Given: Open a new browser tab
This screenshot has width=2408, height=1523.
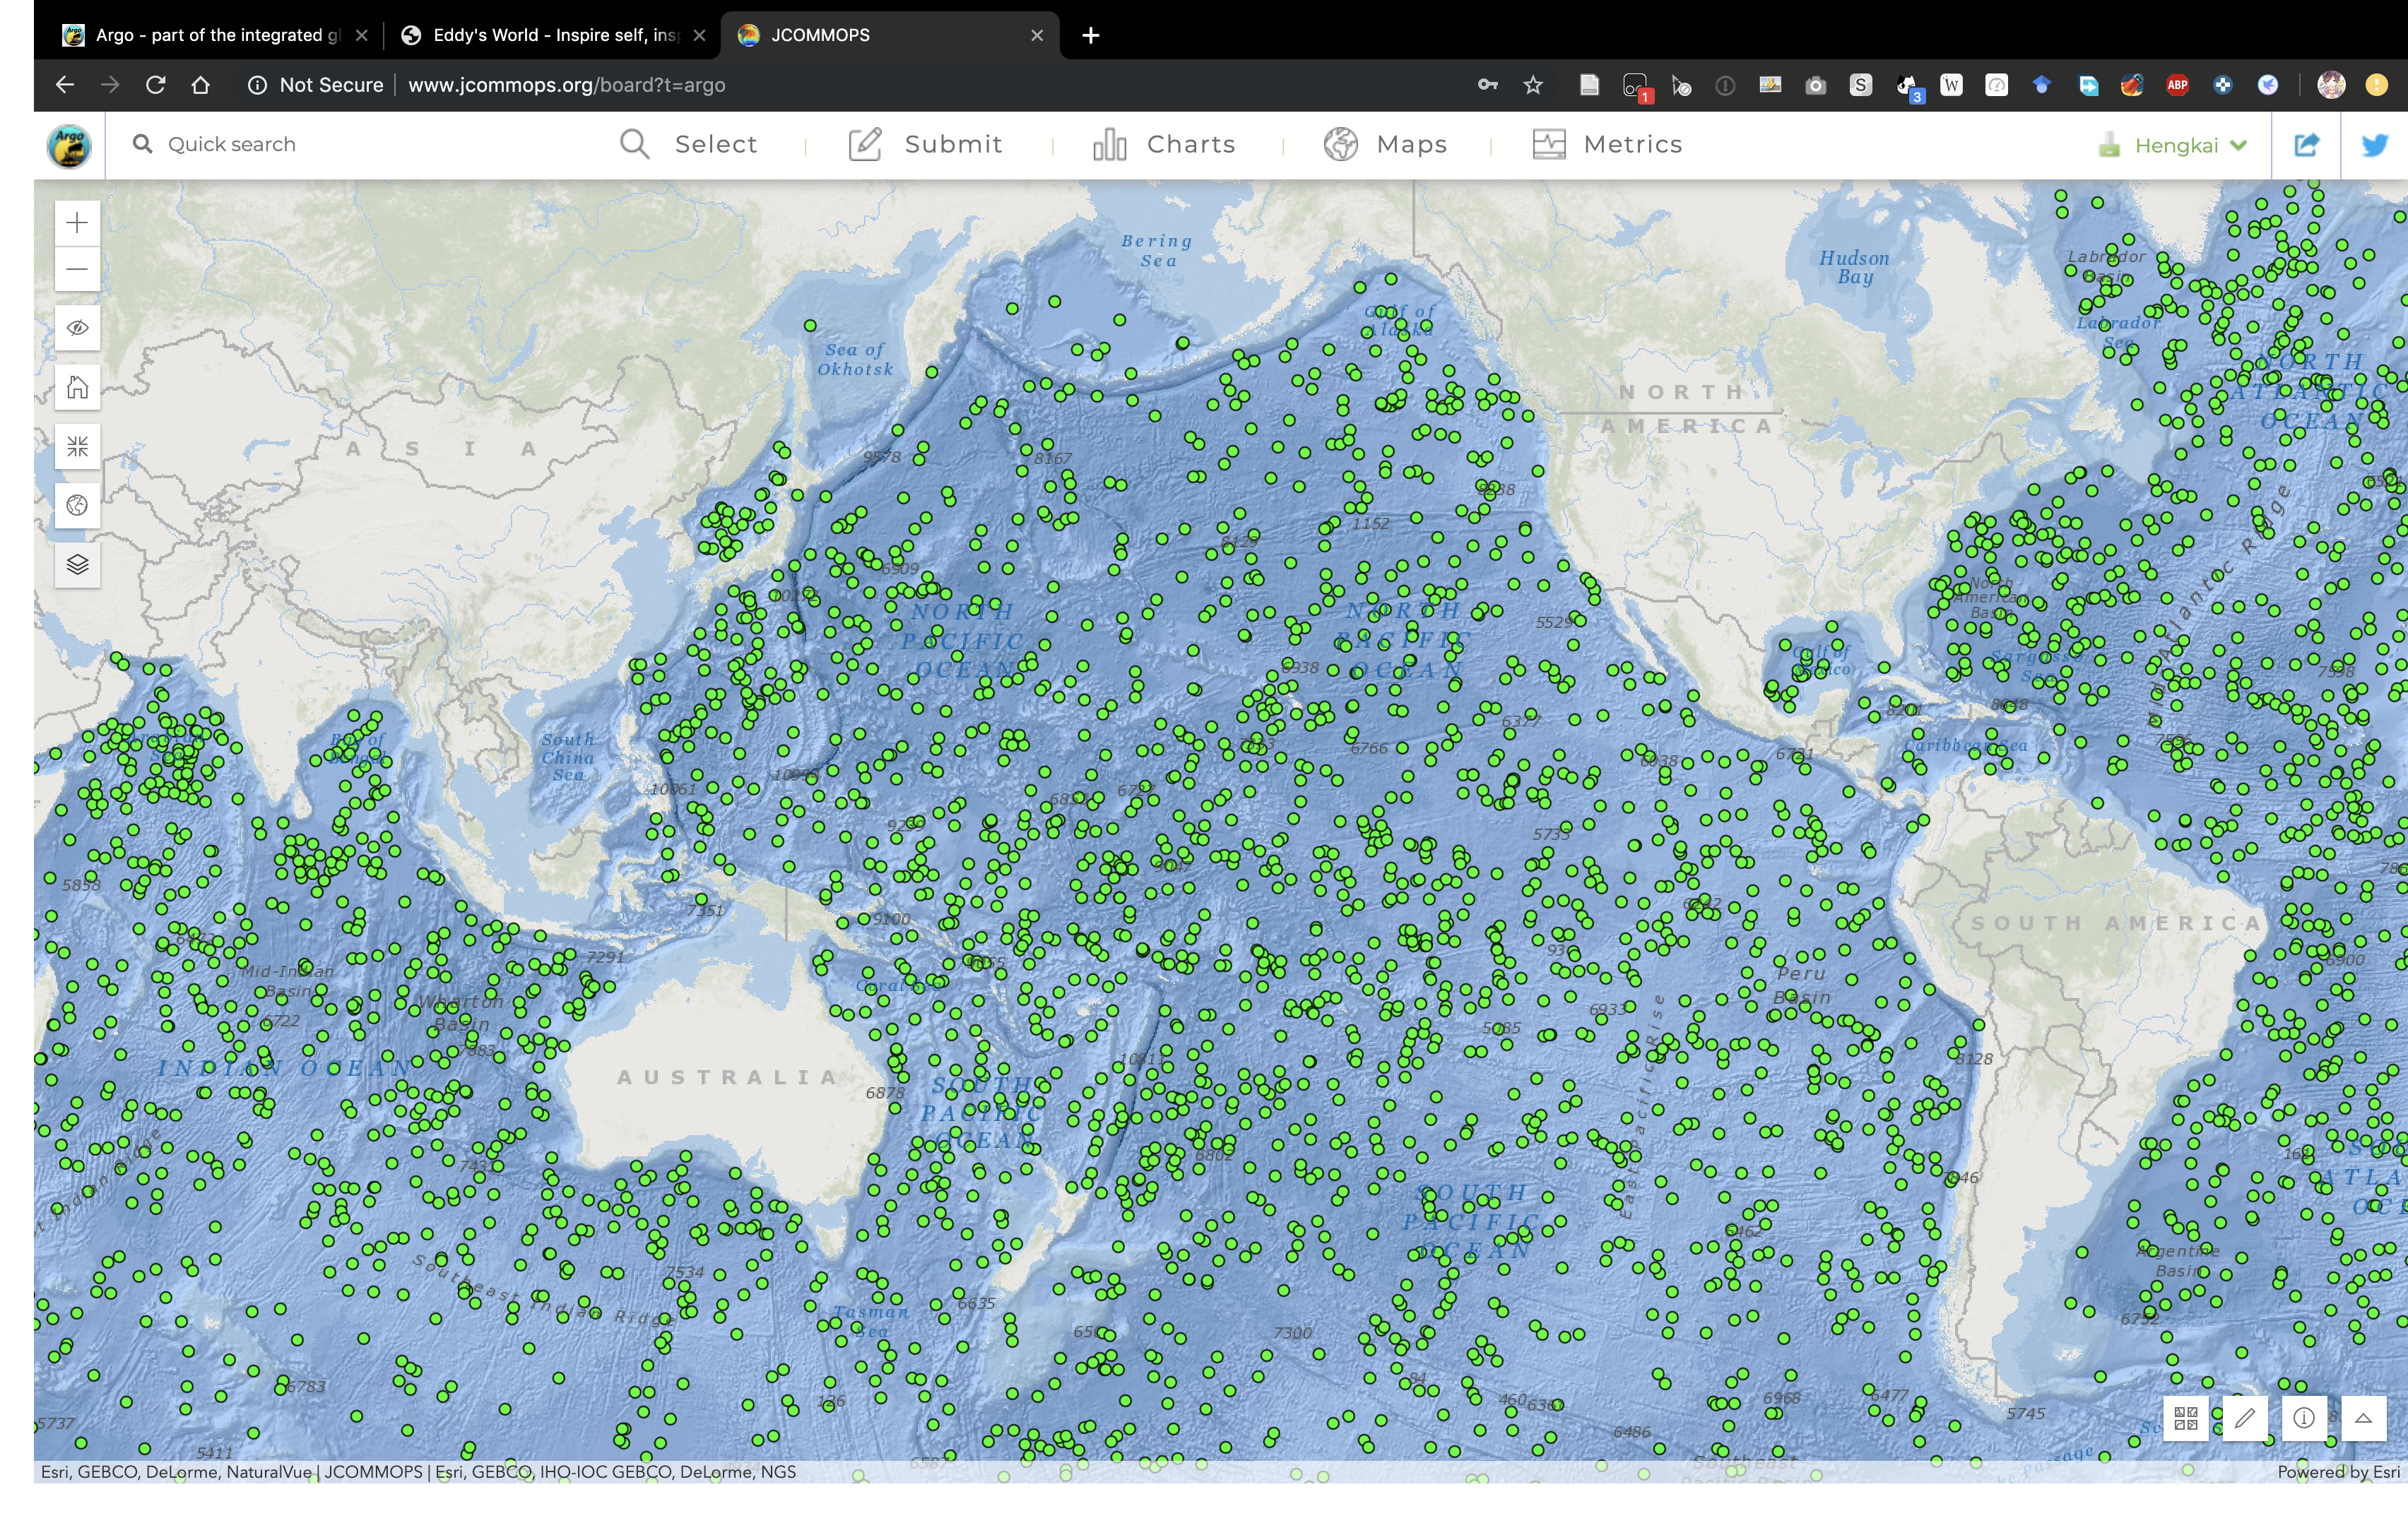Looking at the screenshot, I should point(1091,35).
